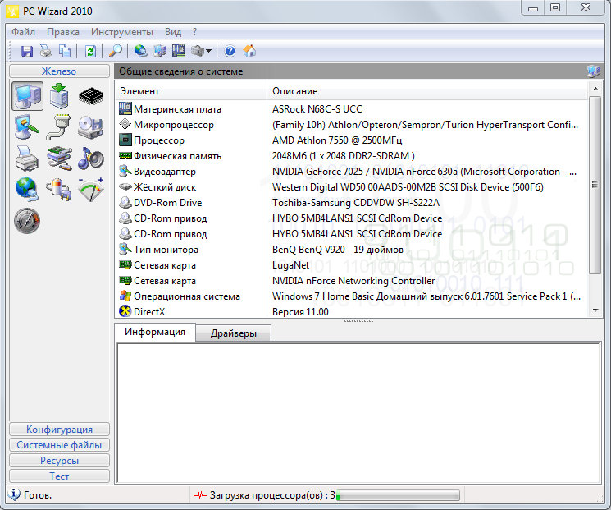Select the DirectX row

[x=351, y=312]
